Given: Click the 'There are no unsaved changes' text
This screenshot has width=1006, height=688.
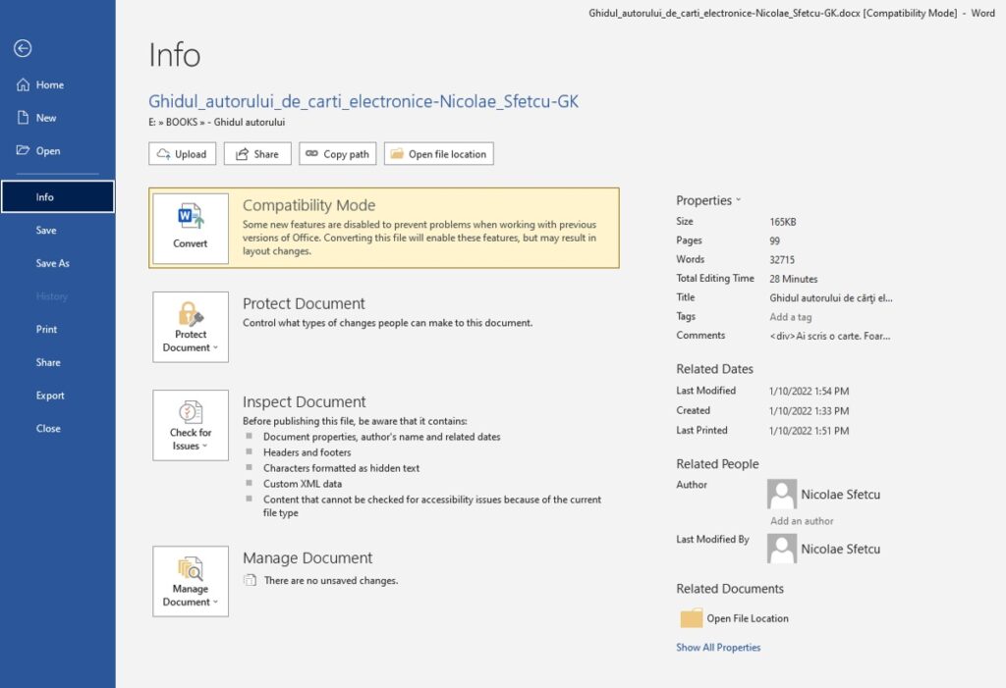Looking at the screenshot, I should [331, 580].
